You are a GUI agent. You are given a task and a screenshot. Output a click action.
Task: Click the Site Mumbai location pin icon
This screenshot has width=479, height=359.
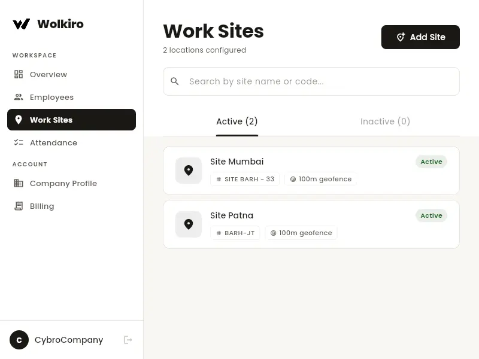(189, 171)
